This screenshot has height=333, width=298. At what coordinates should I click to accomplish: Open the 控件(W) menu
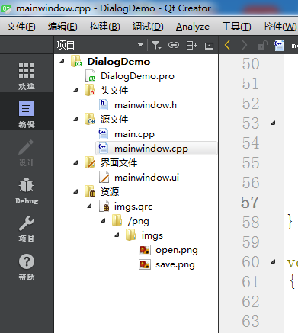[x=280, y=27]
